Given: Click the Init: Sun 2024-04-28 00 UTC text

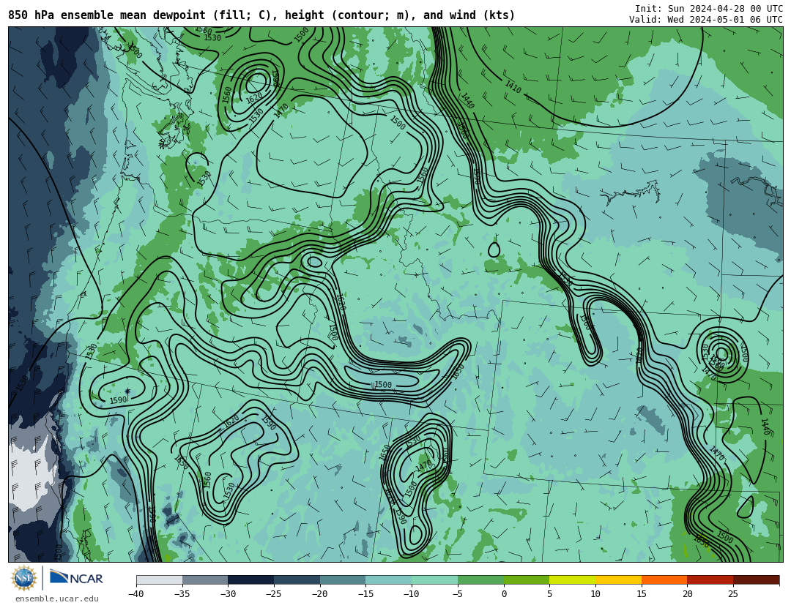Looking at the screenshot, I should [x=709, y=9].
